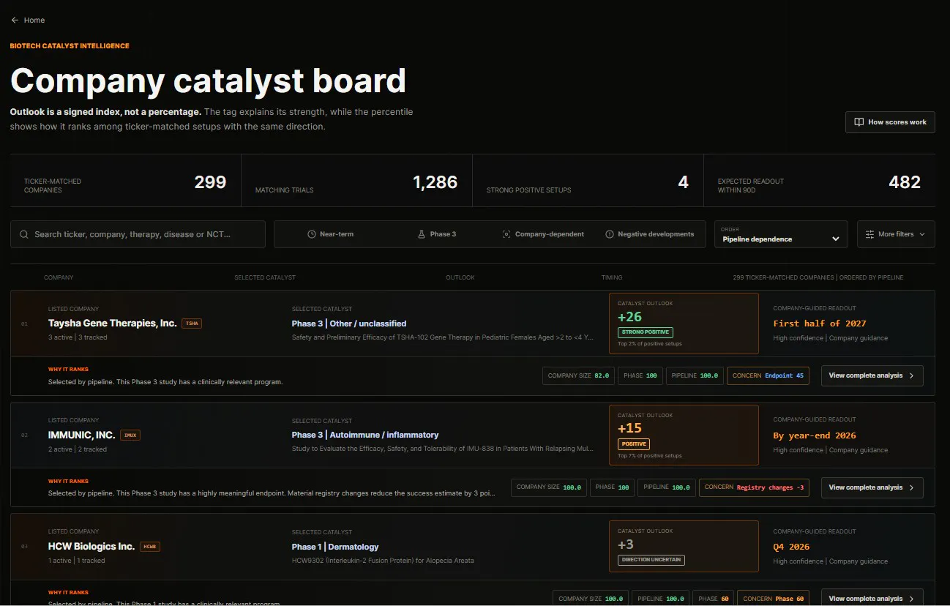The width and height of the screenshot is (950, 606).
Task: Click the Strong positive setups 4 stat
Action: [588, 181]
